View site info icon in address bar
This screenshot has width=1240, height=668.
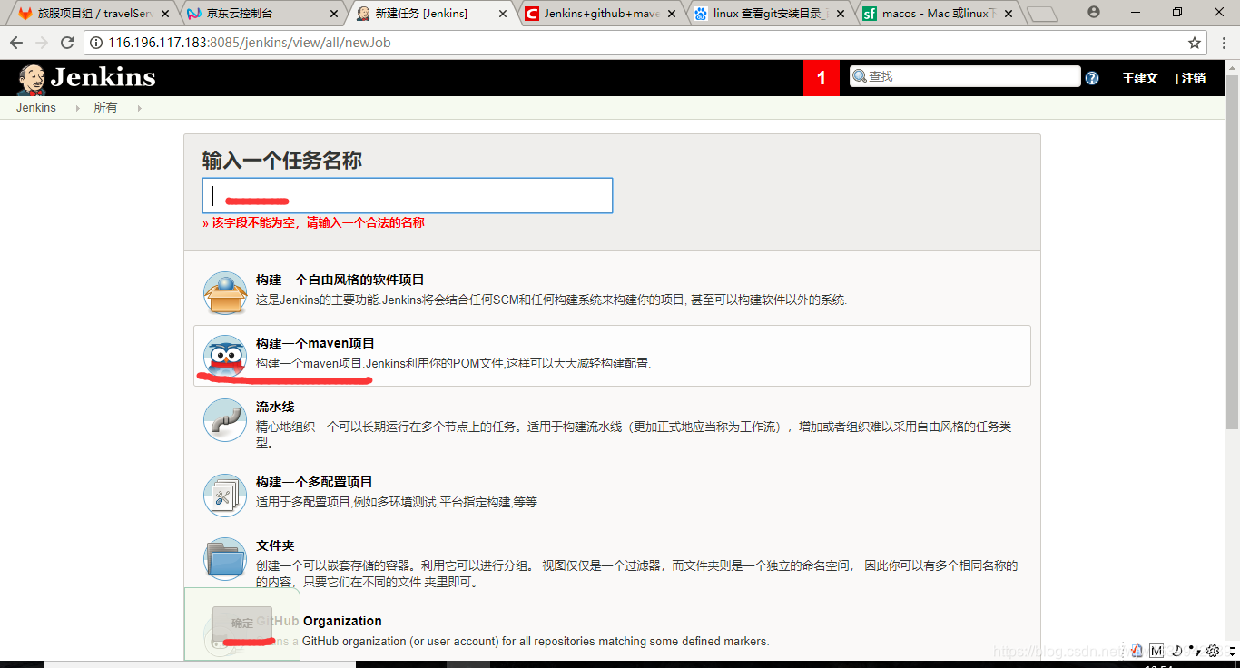point(96,43)
